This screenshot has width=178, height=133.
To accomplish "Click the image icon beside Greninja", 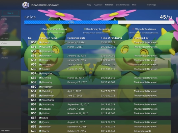I will 41,78.
